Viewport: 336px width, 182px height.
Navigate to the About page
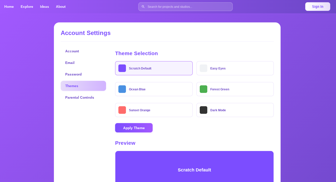click(60, 7)
